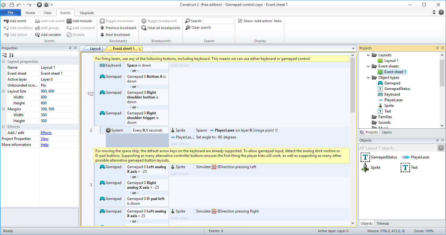Viewport: 446px width, 235px height.
Task: Close the Properties panel
Action: 75,48
